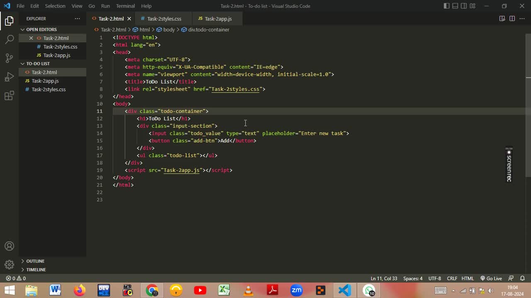Image resolution: width=531 pixels, height=298 pixels.
Task: Click Ln 11, Col 33 in status bar
Action: pos(384,279)
